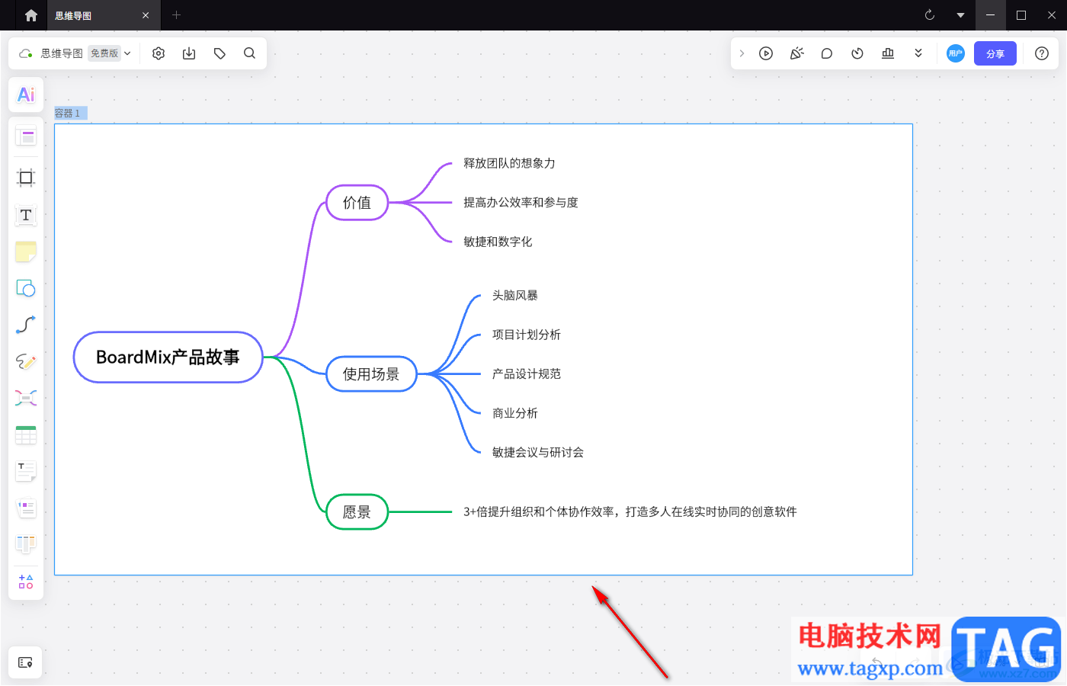The height and width of the screenshot is (686, 1067).
Task: Select the connector line tool
Action: pos(26,325)
